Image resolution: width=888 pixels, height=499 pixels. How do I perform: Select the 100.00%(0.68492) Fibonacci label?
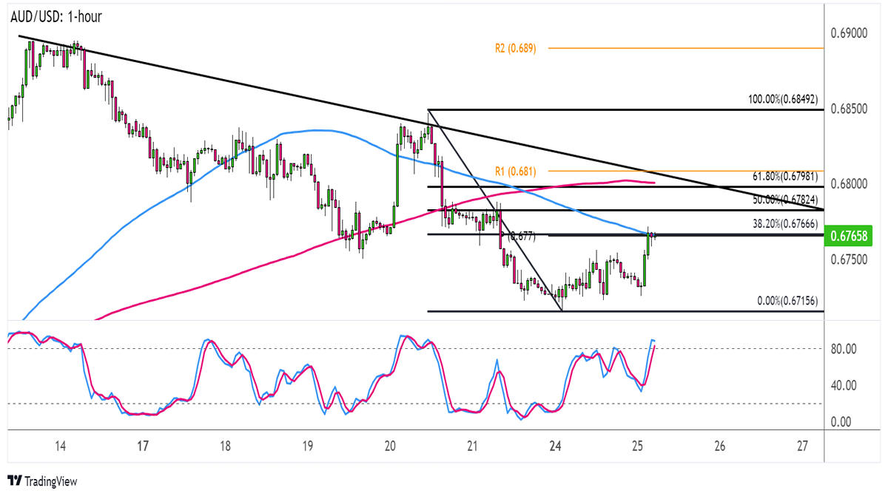tap(784, 101)
